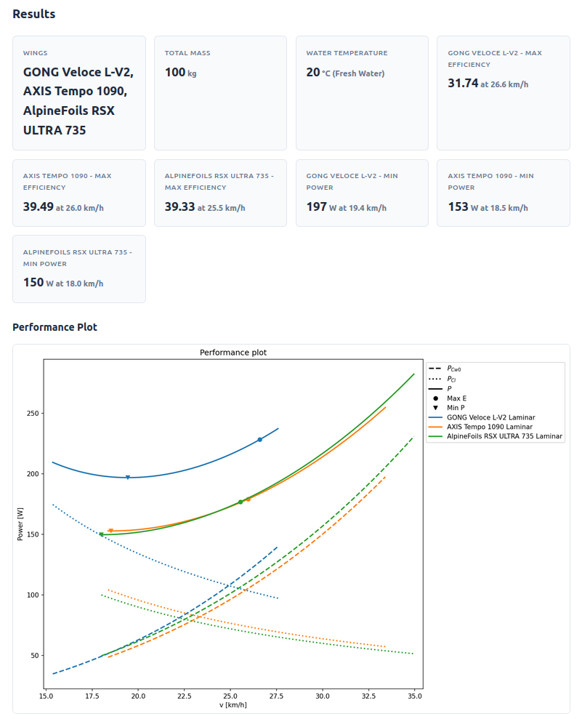Click the blue Max E dot on GONG curve
Screen dimensions: 582x719
pos(260,439)
